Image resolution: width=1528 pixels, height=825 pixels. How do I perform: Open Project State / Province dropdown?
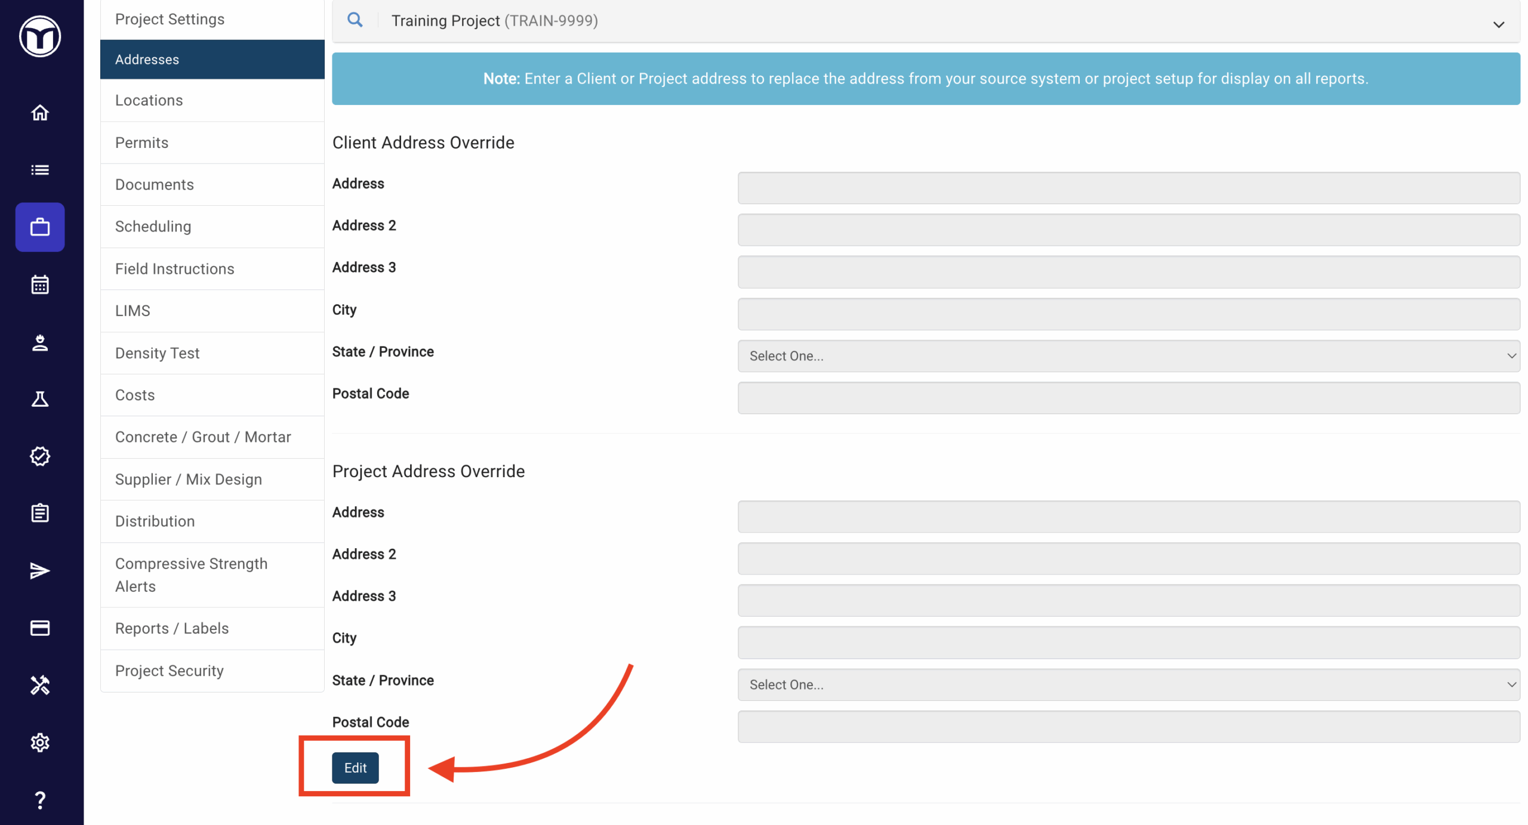pyautogui.click(x=1128, y=685)
